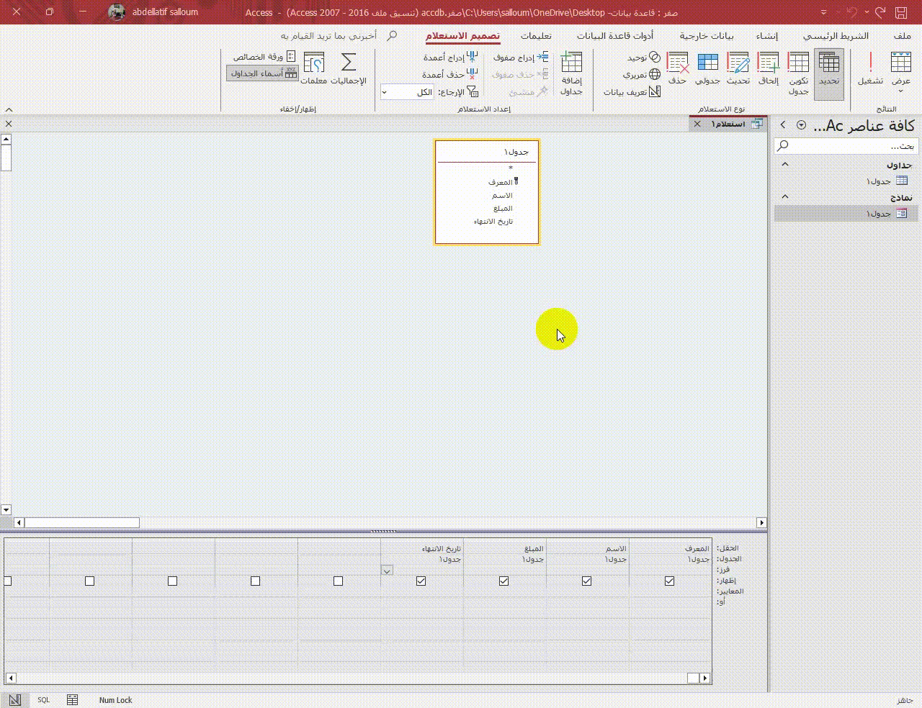
Task: Uncheck Show for الاسم column
Action: pyautogui.click(x=586, y=581)
